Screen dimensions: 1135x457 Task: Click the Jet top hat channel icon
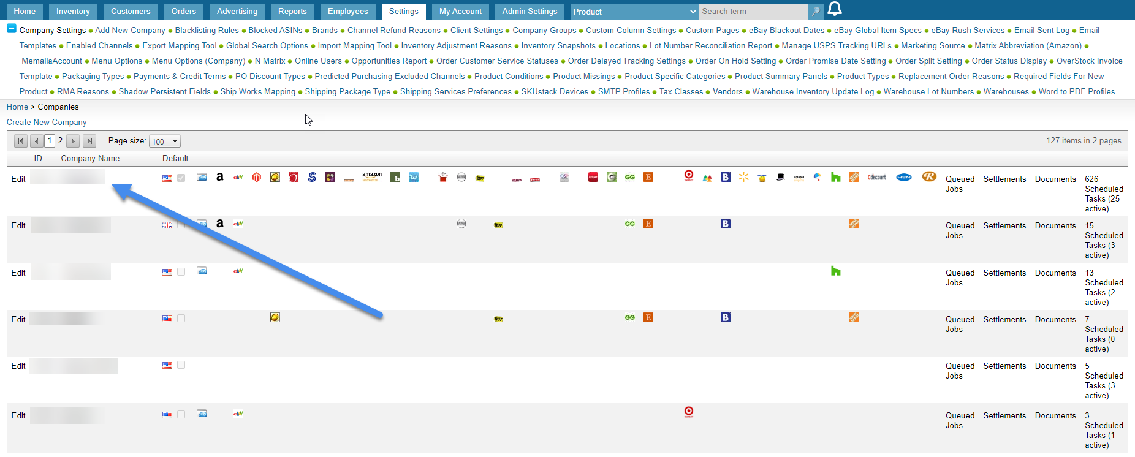781,177
